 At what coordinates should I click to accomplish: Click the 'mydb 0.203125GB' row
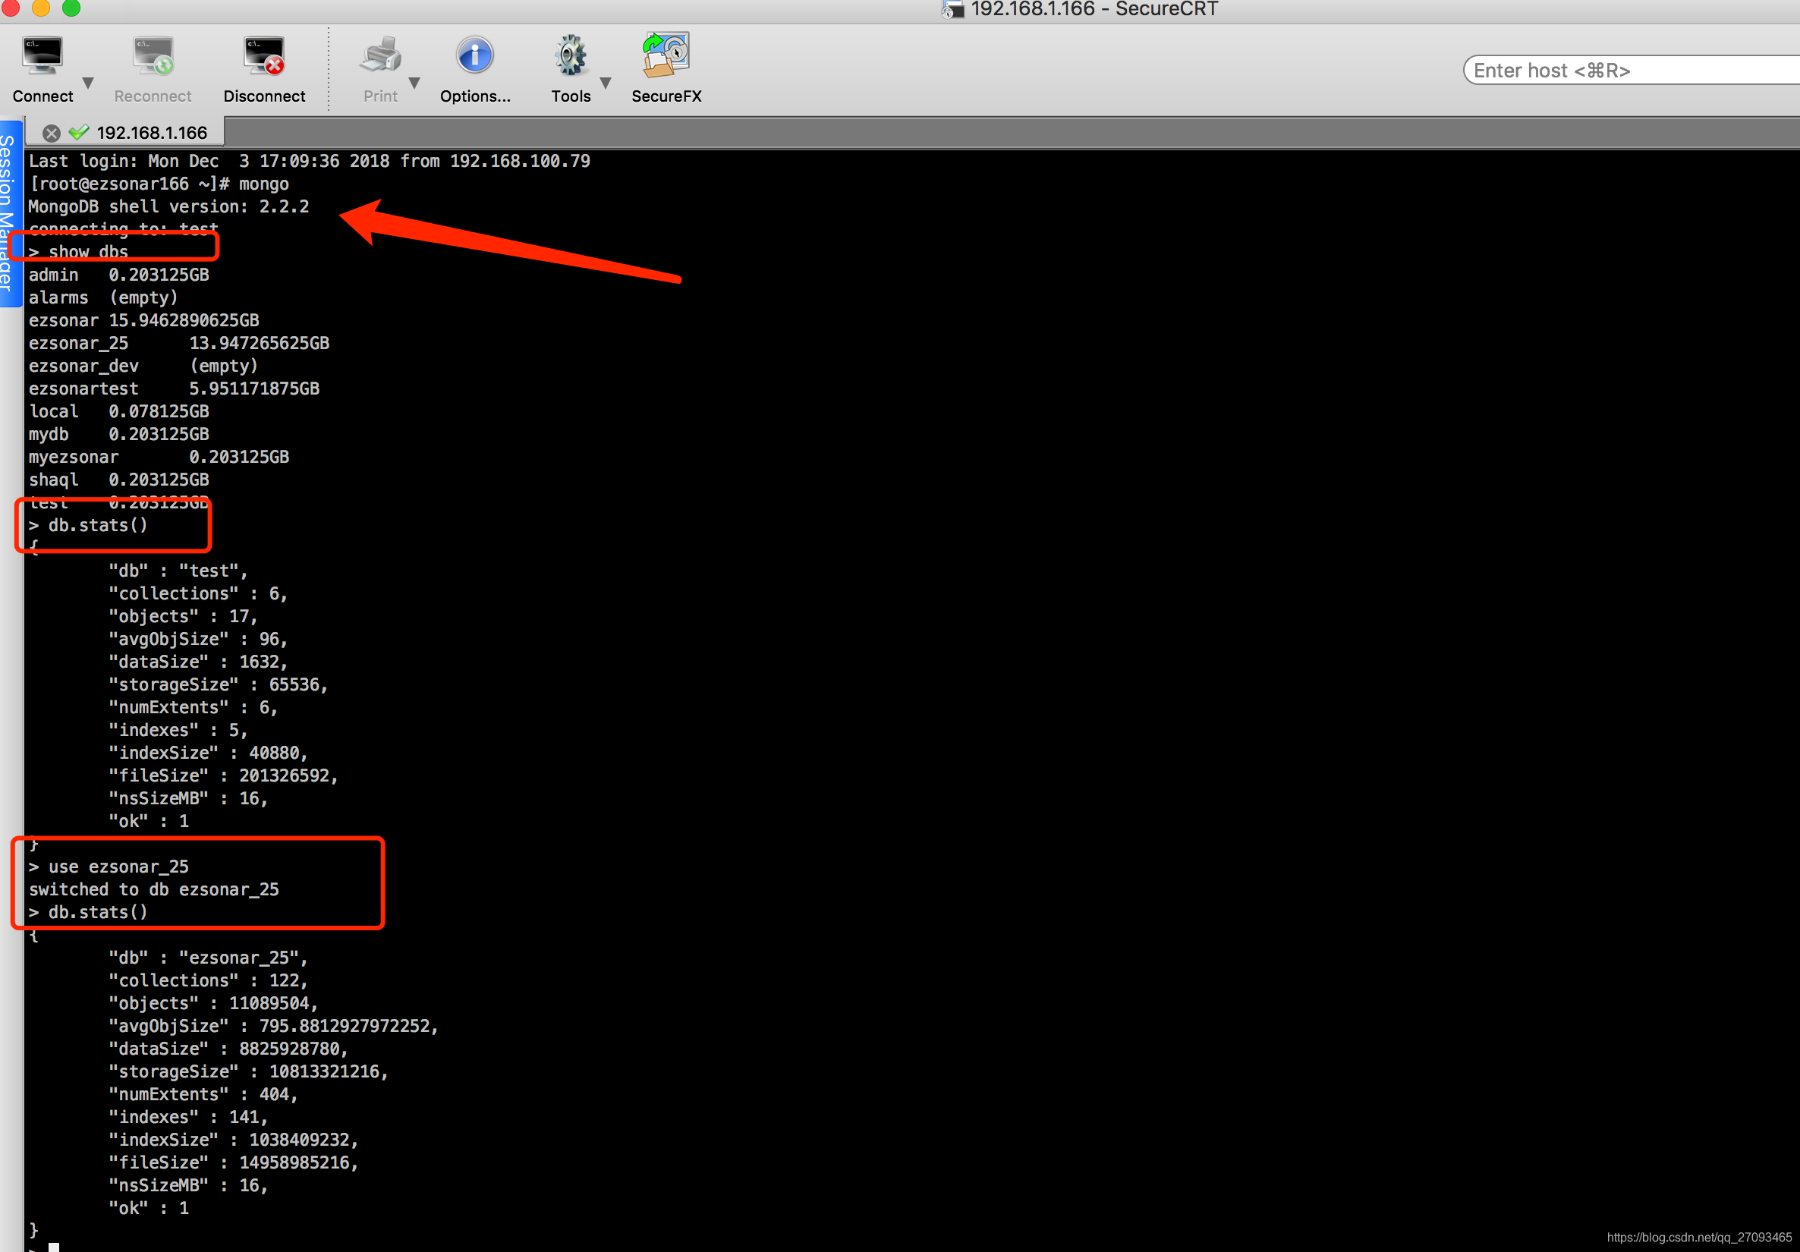point(118,434)
